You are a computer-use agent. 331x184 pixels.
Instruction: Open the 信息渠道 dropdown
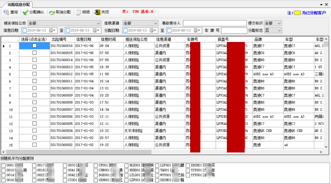click(156, 23)
